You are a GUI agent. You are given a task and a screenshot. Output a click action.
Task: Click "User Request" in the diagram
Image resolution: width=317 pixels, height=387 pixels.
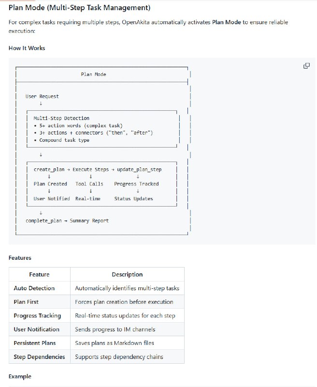(42, 96)
